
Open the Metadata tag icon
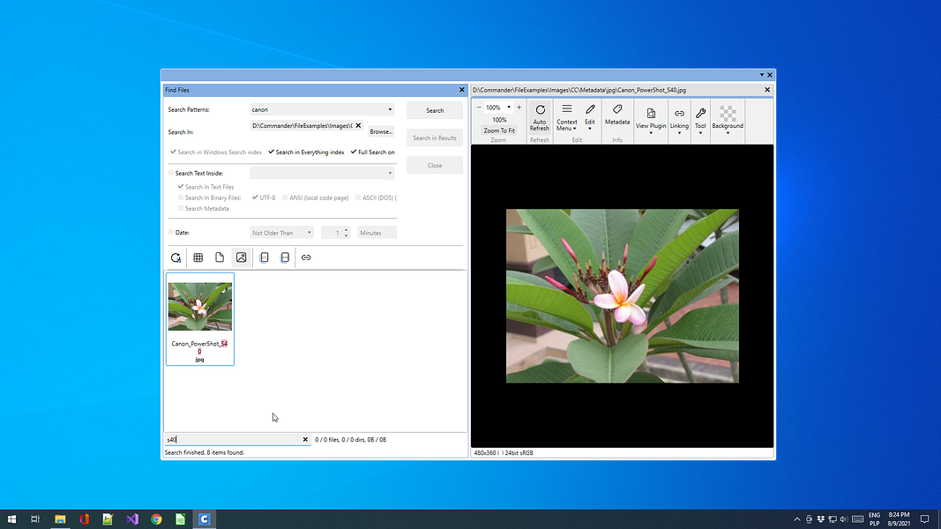617,110
